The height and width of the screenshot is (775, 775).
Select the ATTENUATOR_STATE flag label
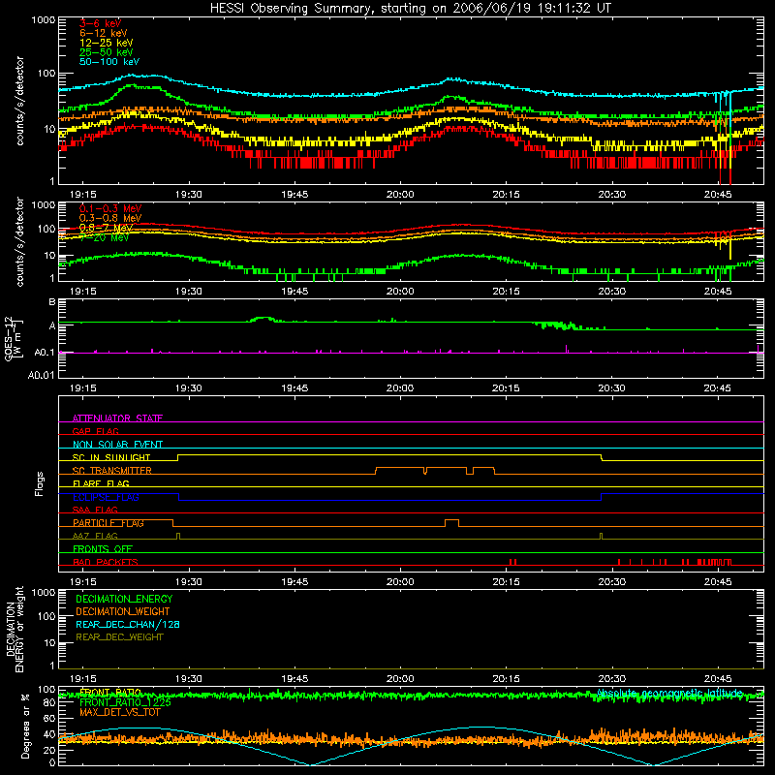click(x=117, y=418)
